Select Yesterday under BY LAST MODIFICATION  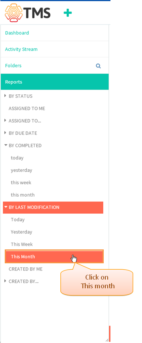click(x=22, y=232)
